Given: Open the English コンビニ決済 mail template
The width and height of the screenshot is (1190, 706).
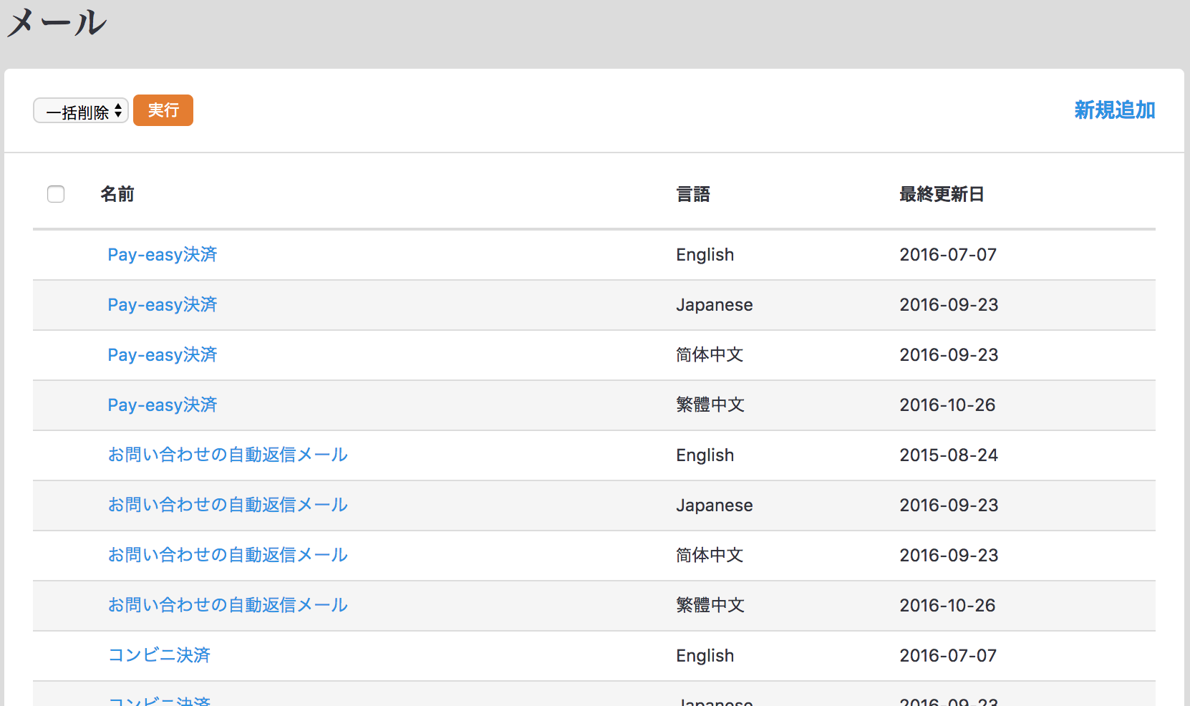Looking at the screenshot, I should click(159, 656).
